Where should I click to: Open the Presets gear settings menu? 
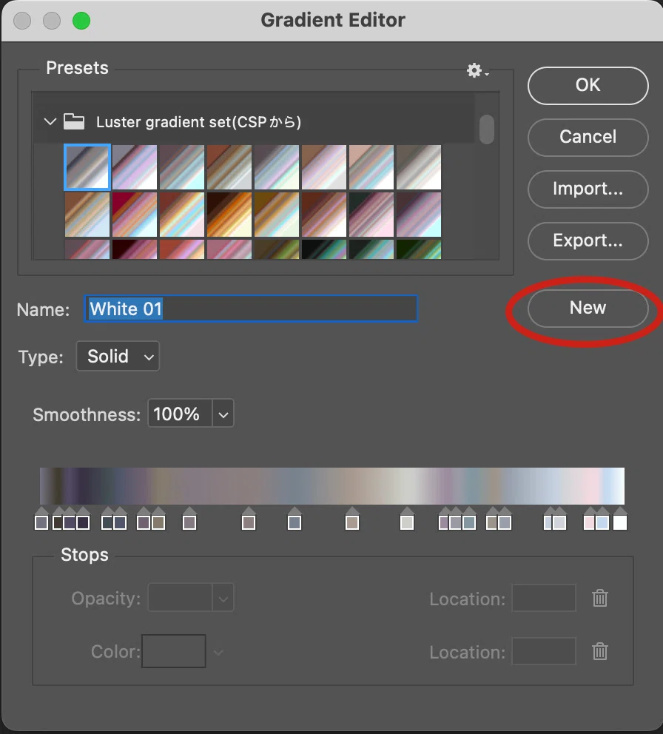pyautogui.click(x=477, y=71)
